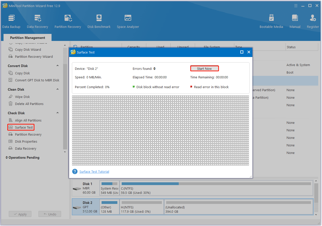The image size is (322, 226).
Task: Select Disk 2 GPT in the disk map
Action: point(85,207)
